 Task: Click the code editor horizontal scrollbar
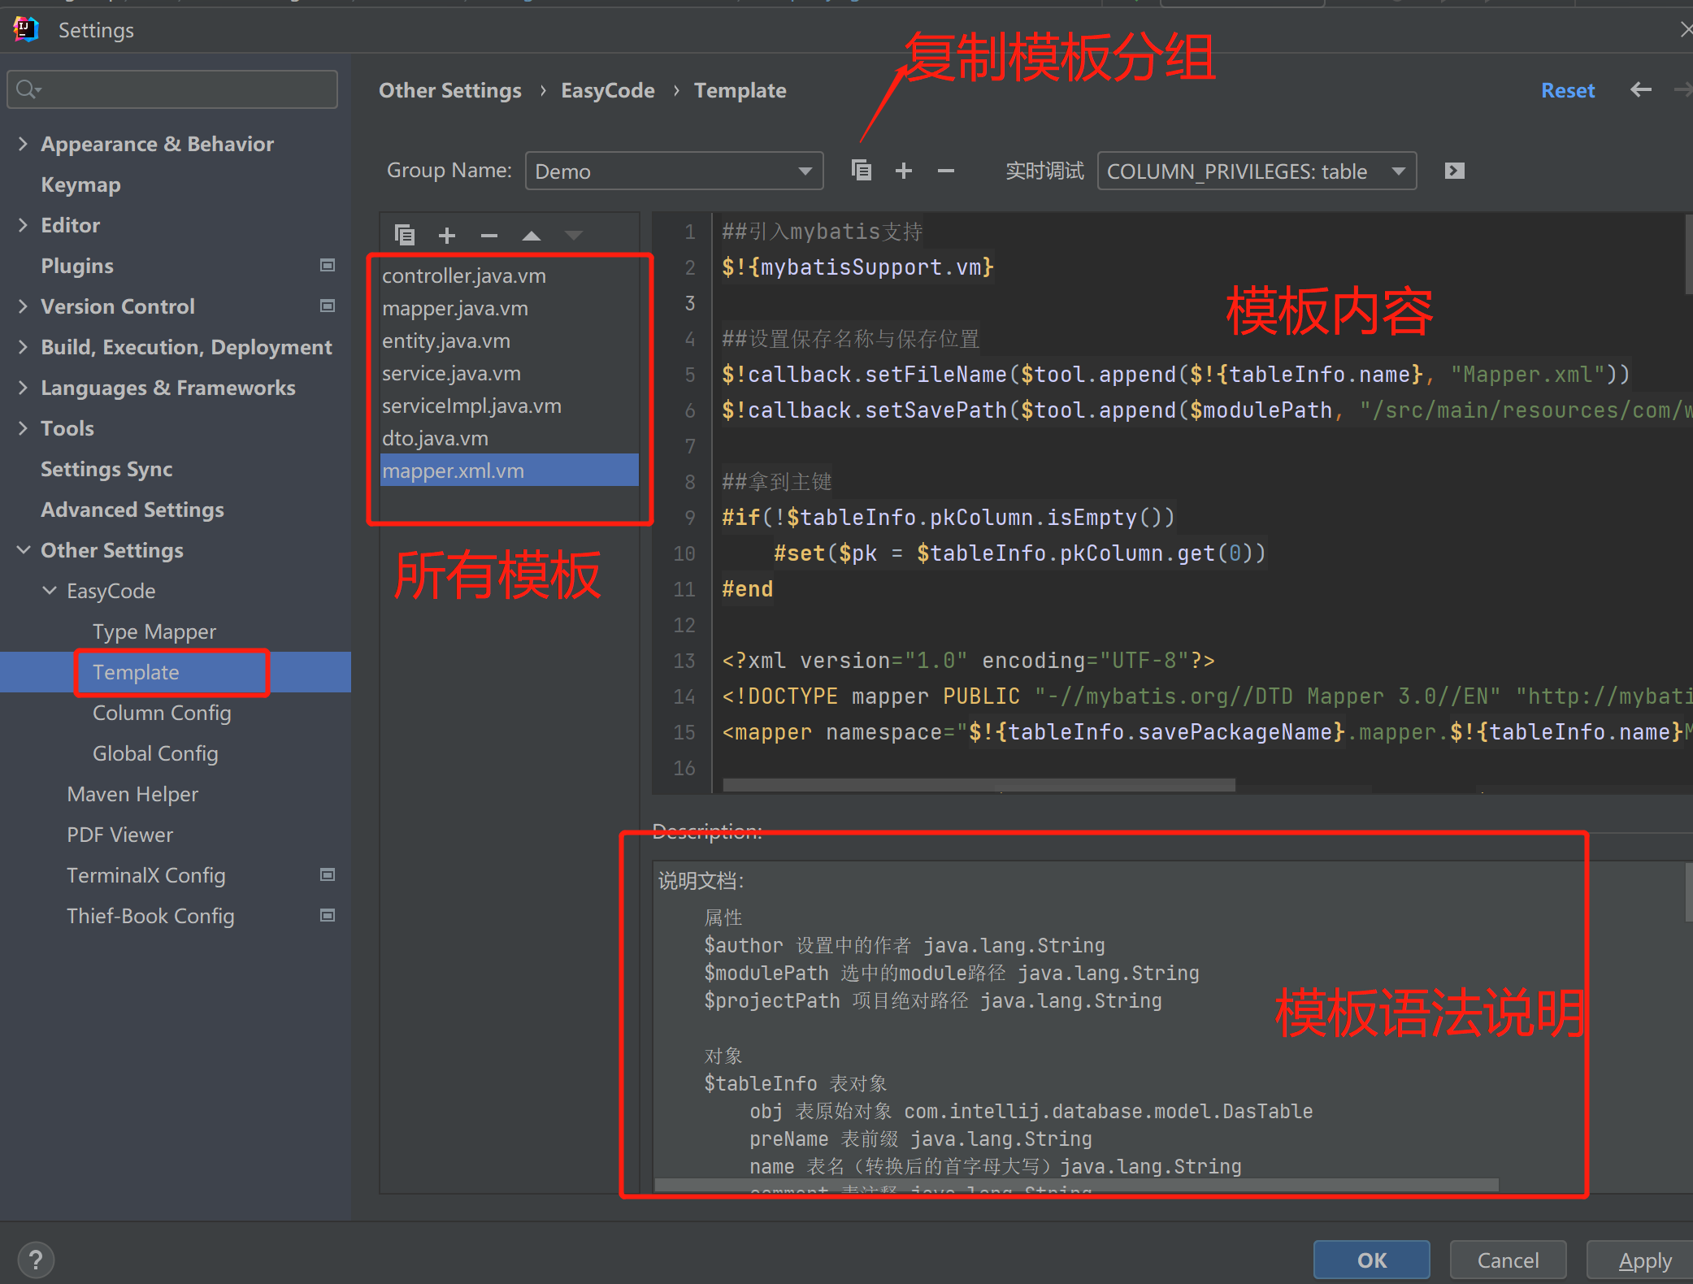pyautogui.click(x=979, y=785)
